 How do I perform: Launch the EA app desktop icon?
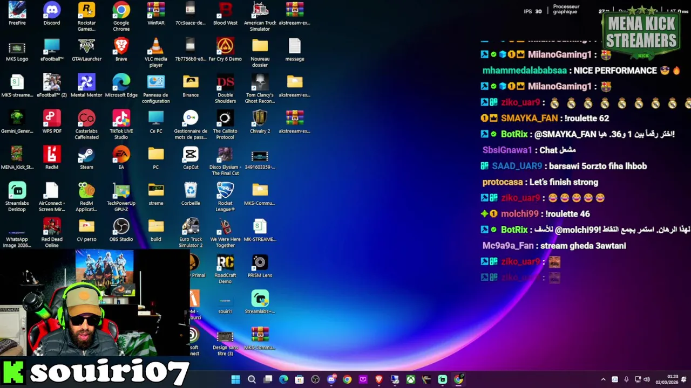click(121, 158)
